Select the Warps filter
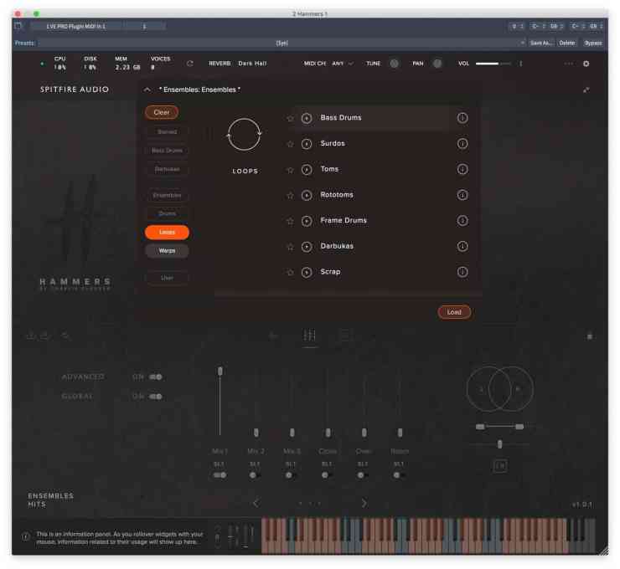Viewport: 620px width, 569px height. 167,251
